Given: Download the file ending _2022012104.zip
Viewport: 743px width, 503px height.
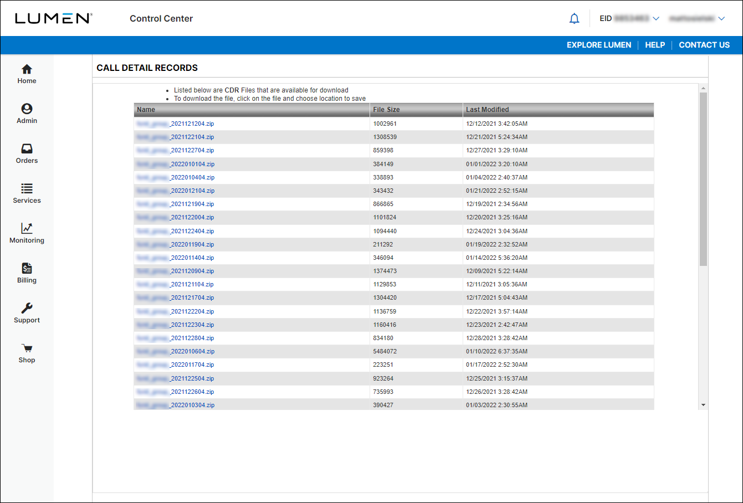Looking at the screenshot, I should tap(175, 191).
